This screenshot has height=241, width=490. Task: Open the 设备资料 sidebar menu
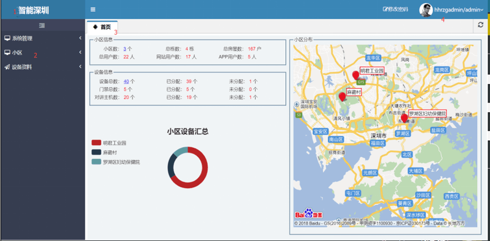43,67
